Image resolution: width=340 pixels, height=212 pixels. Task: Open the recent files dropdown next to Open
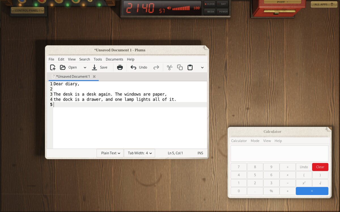point(85,67)
